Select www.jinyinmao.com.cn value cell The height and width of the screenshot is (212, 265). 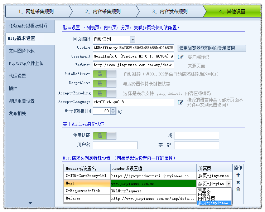point(153,183)
